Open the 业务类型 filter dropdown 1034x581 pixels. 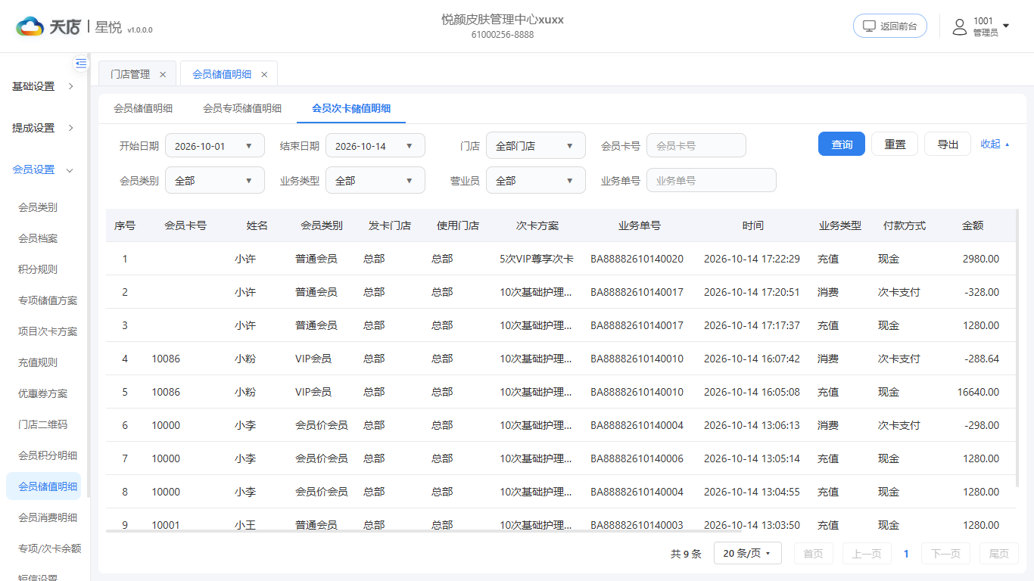pos(375,181)
